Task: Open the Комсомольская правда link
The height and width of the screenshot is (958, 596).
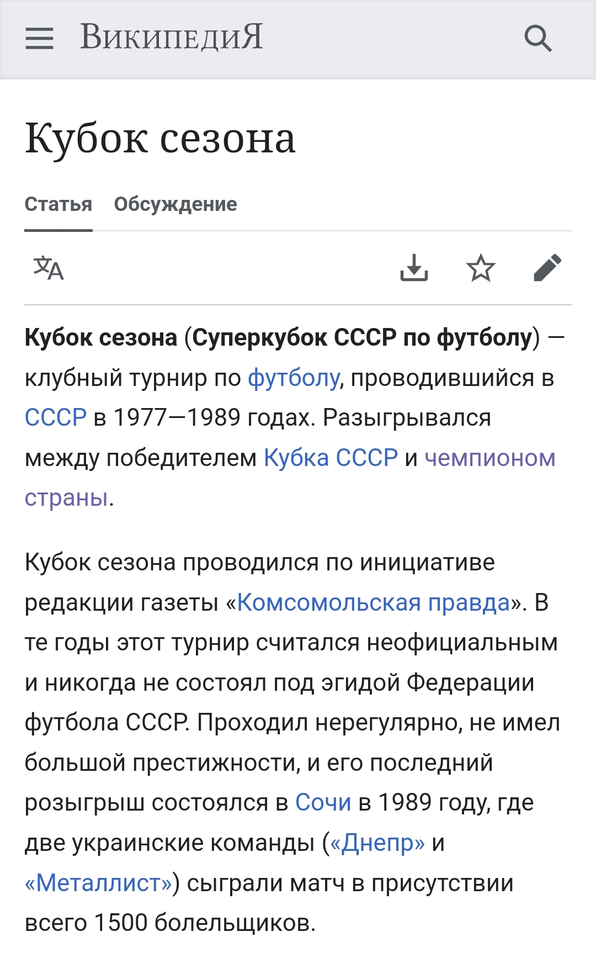Action: coord(374,602)
